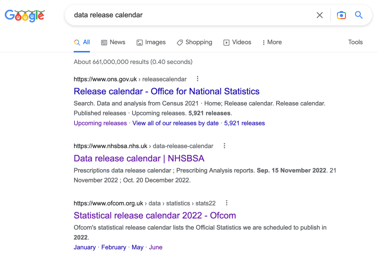Open the ONS Release calendar result

(x=167, y=91)
